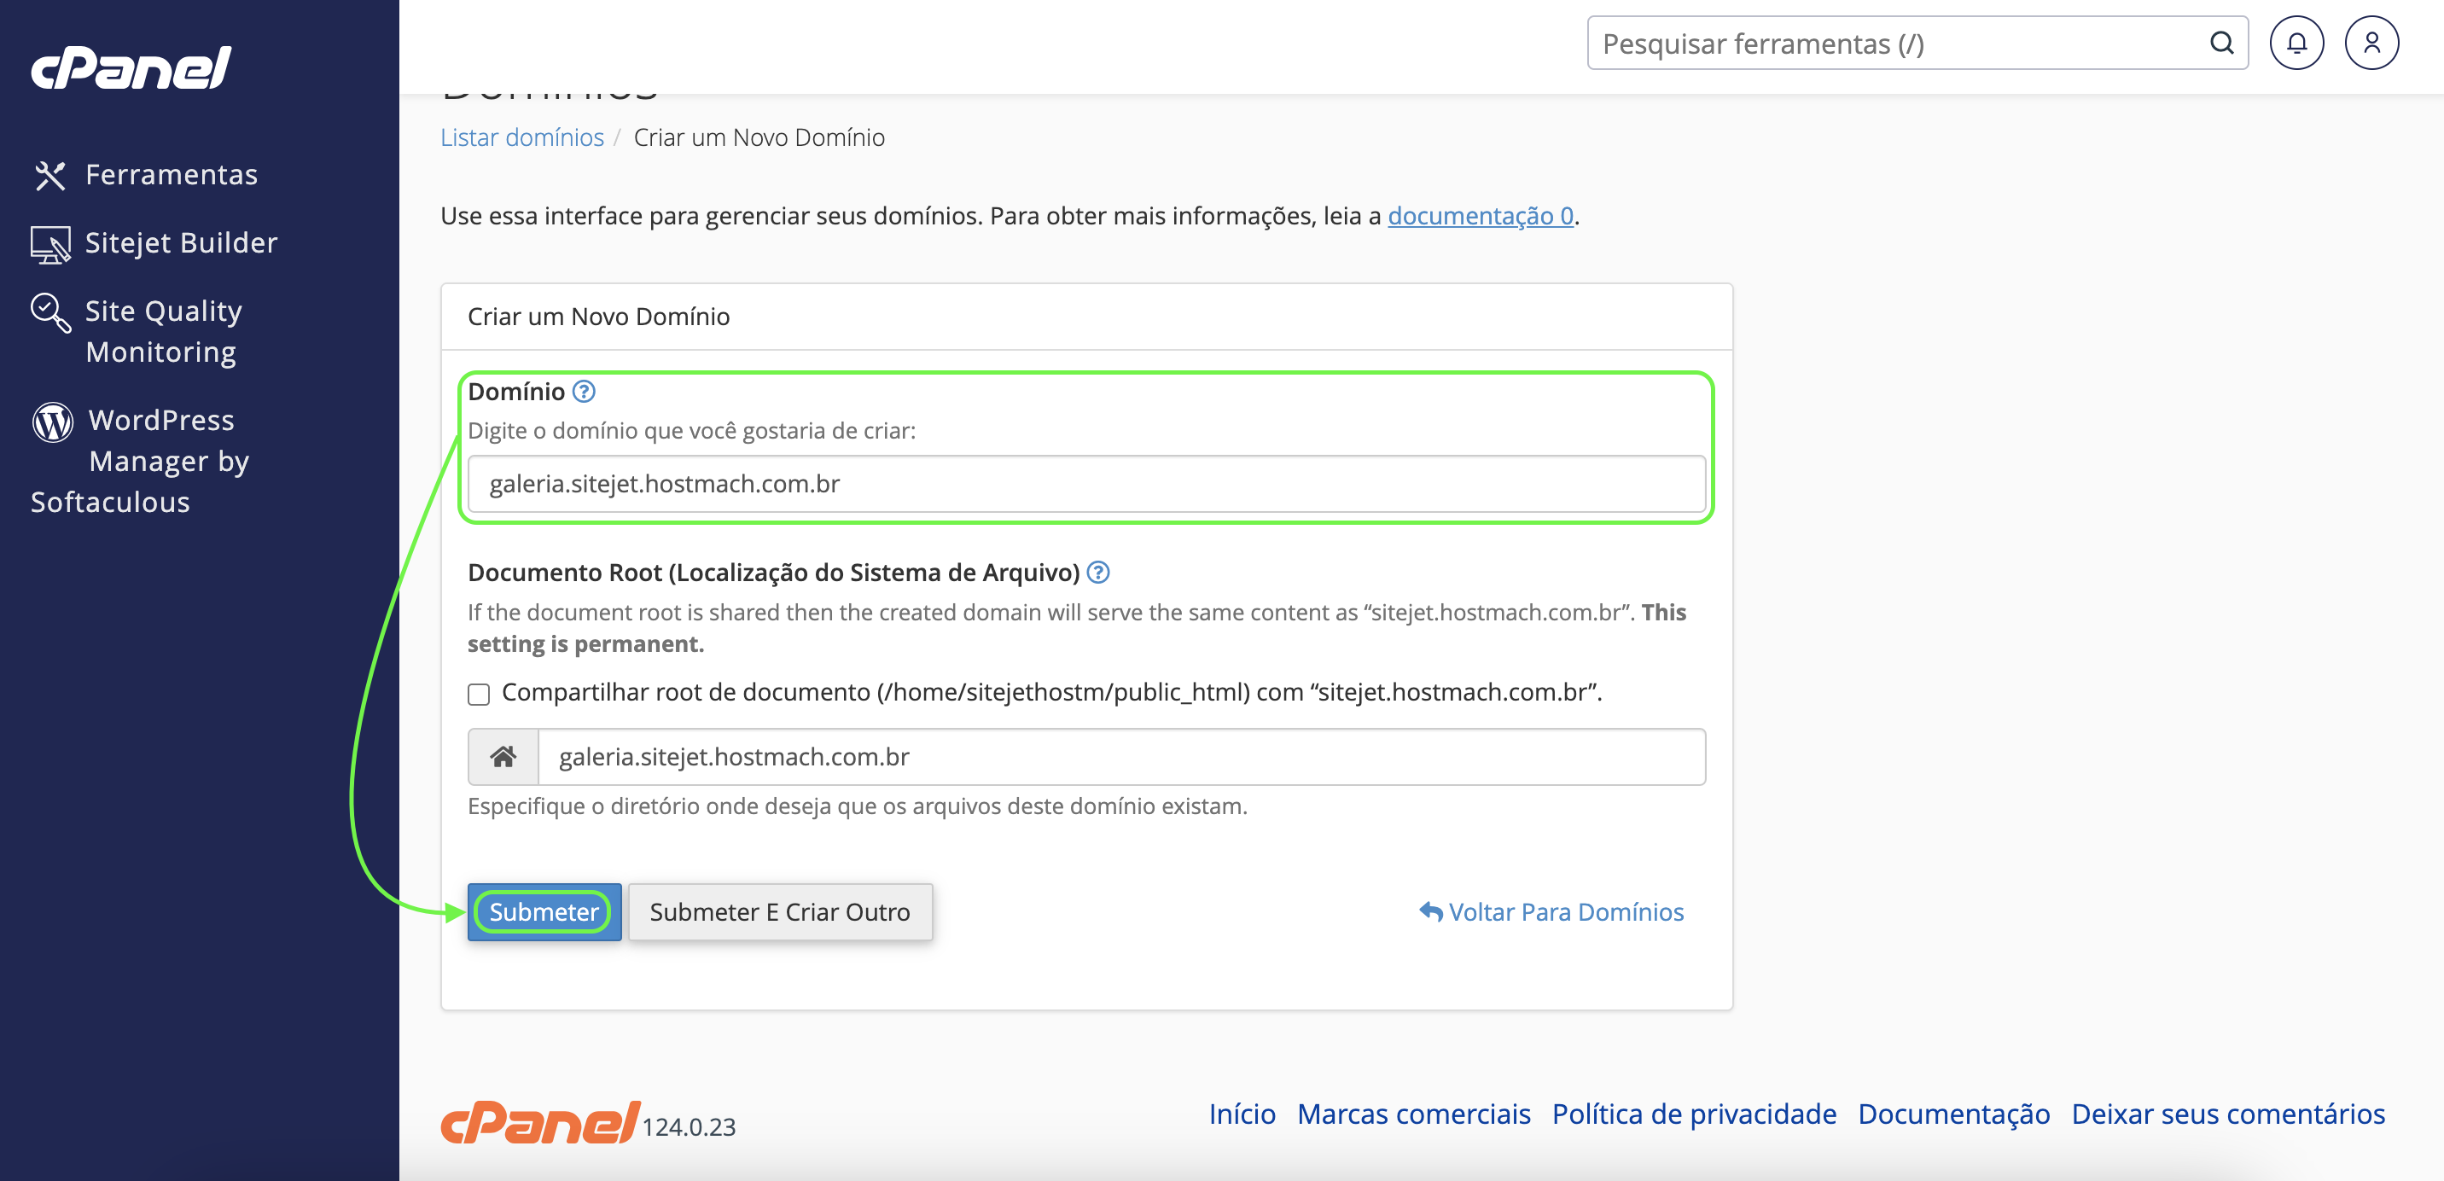This screenshot has height=1181, width=2444.
Task: Click the Sitejet Builder monitor icon
Action: pyautogui.click(x=50, y=245)
